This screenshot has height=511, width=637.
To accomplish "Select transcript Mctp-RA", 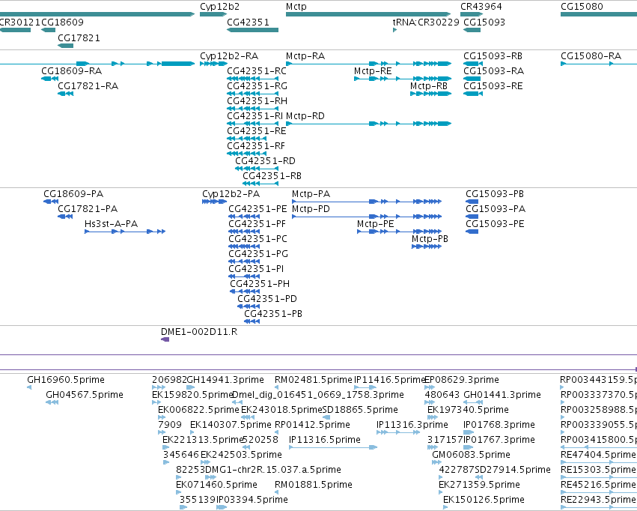I will 305,56.
